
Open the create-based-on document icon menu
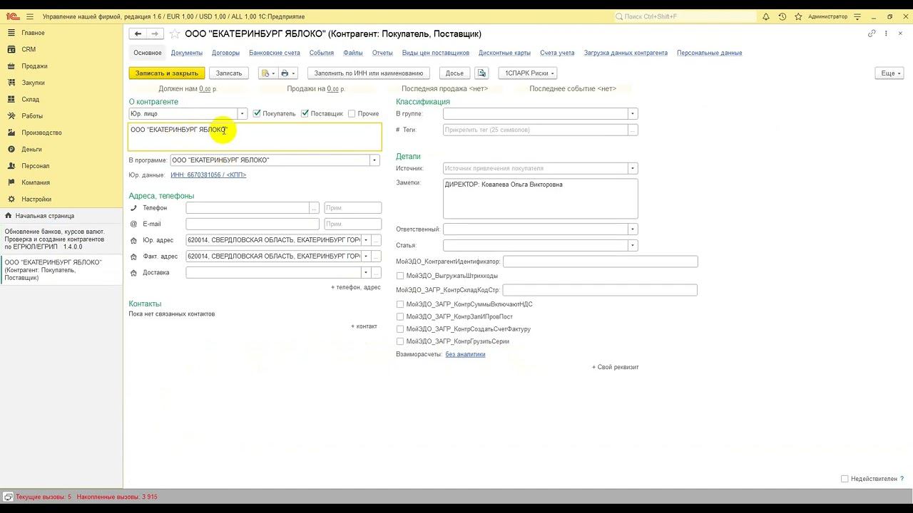point(267,73)
